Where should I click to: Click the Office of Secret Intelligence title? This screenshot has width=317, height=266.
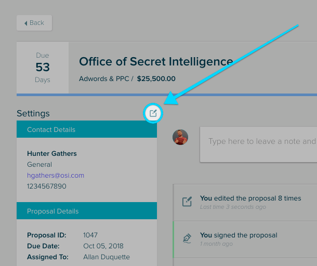pos(156,62)
